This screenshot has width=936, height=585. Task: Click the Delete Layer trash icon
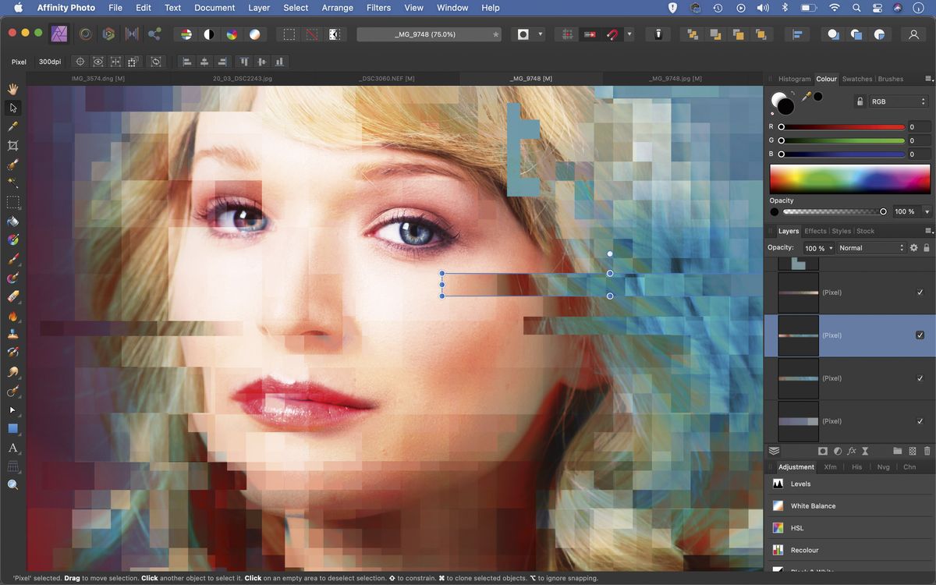coord(927,451)
